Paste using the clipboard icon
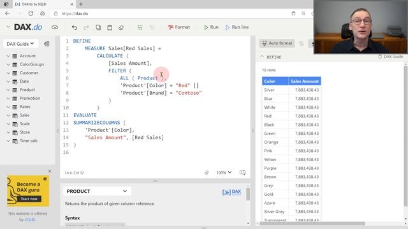The image size is (408, 229). [110, 27]
